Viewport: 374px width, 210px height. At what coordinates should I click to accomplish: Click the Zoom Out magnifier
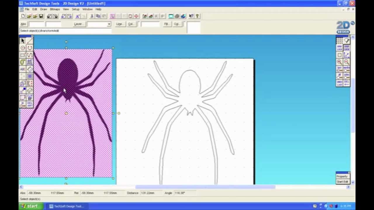pos(346,62)
